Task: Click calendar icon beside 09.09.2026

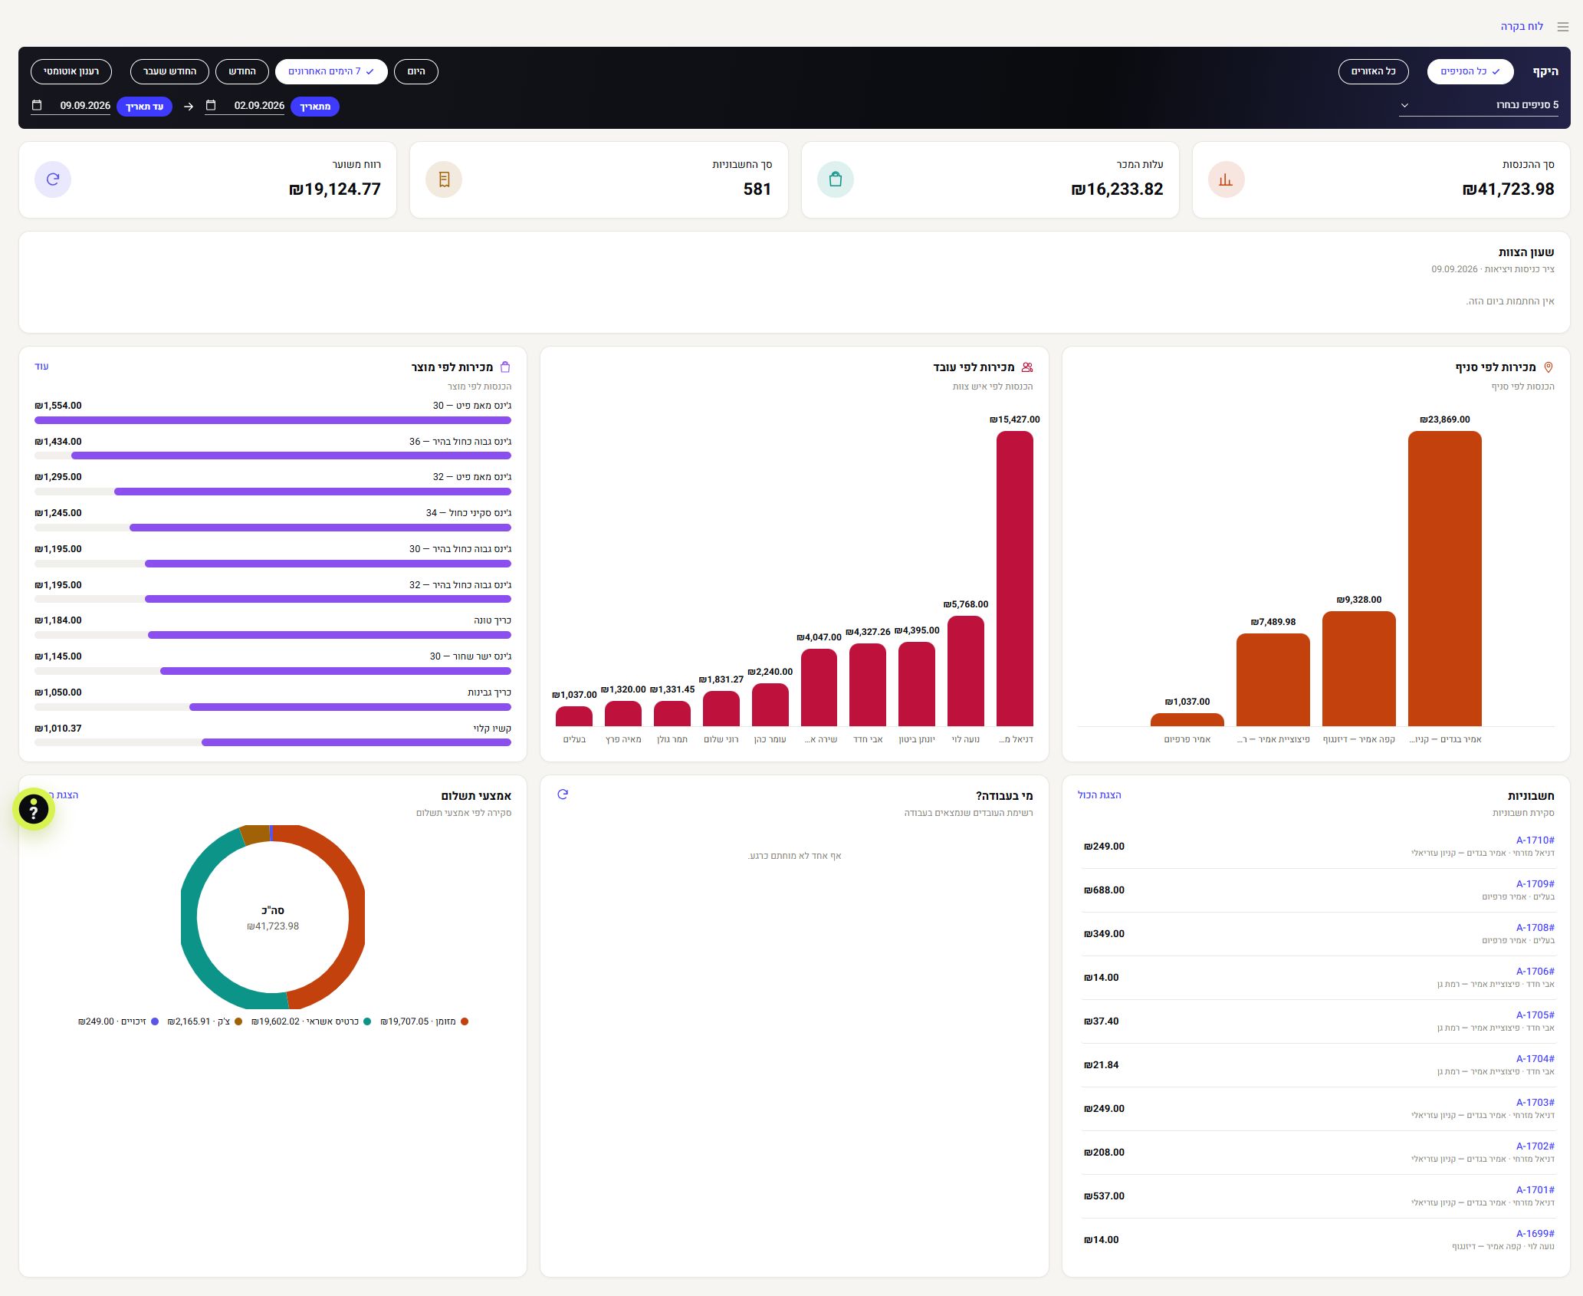Action: click(37, 106)
